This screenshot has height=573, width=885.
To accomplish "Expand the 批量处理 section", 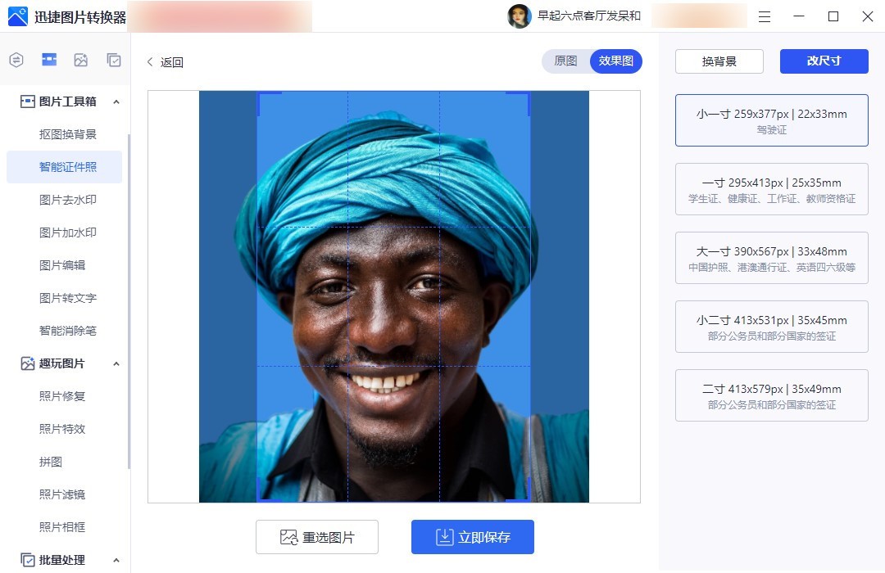I will (116, 560).
